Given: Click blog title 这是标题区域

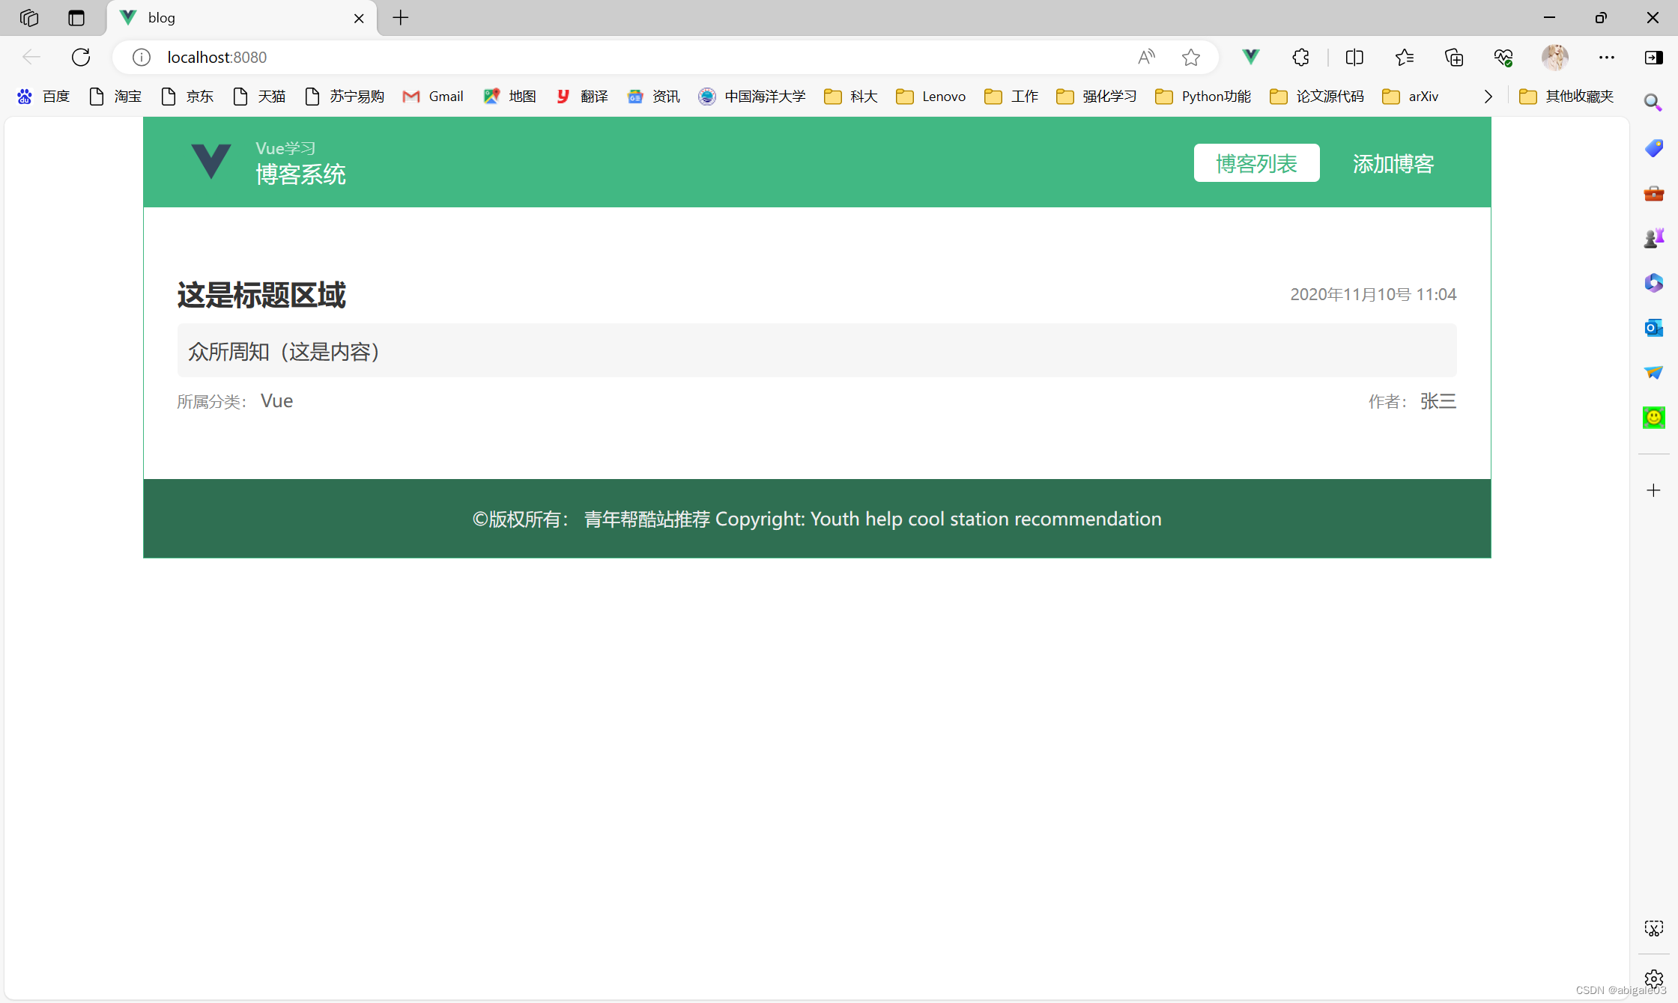Looking at the screenshot, I should tap(261, 295).
